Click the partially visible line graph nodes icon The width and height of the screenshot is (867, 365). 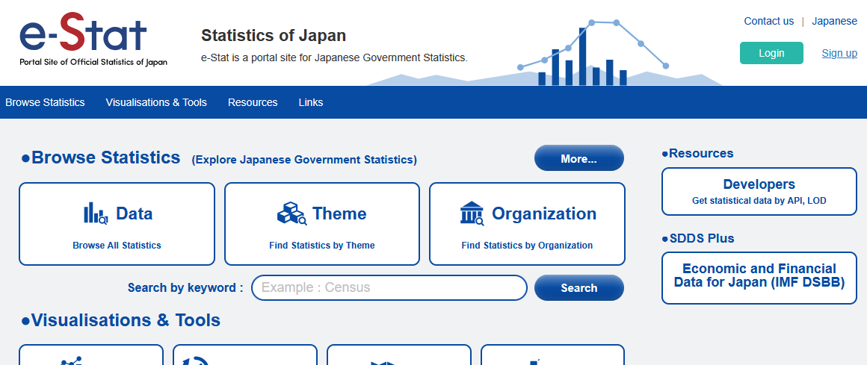click(72, 361)
